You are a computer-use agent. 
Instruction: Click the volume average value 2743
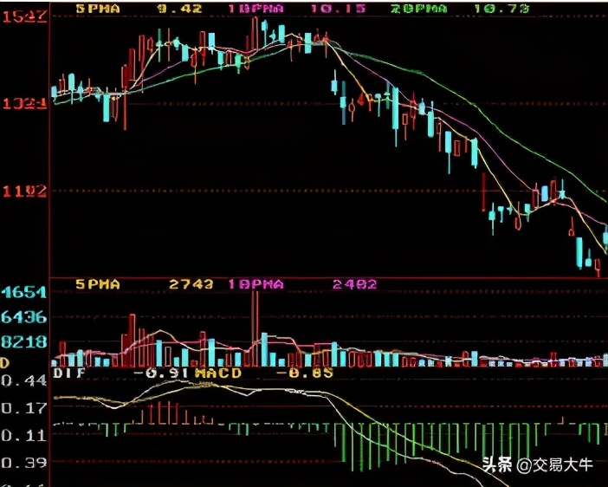click(185, 284)
